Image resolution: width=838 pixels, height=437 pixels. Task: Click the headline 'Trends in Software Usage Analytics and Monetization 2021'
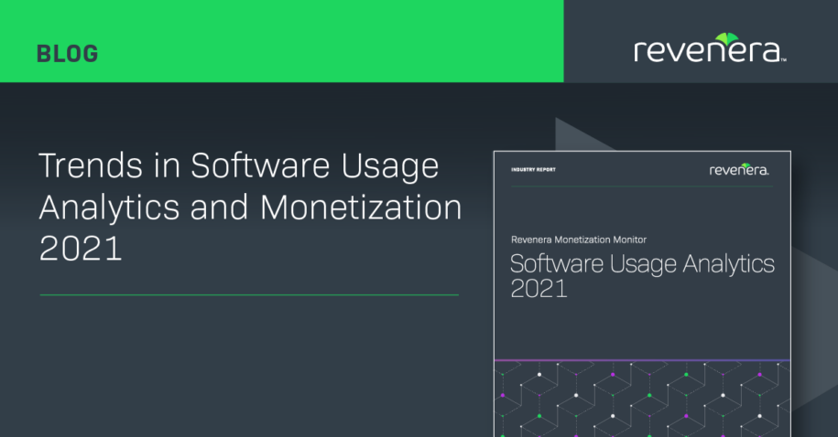click(x=250, y=207)
